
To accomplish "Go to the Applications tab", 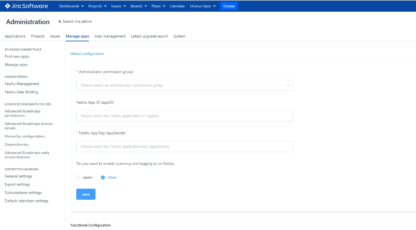I will coord(15,36).
